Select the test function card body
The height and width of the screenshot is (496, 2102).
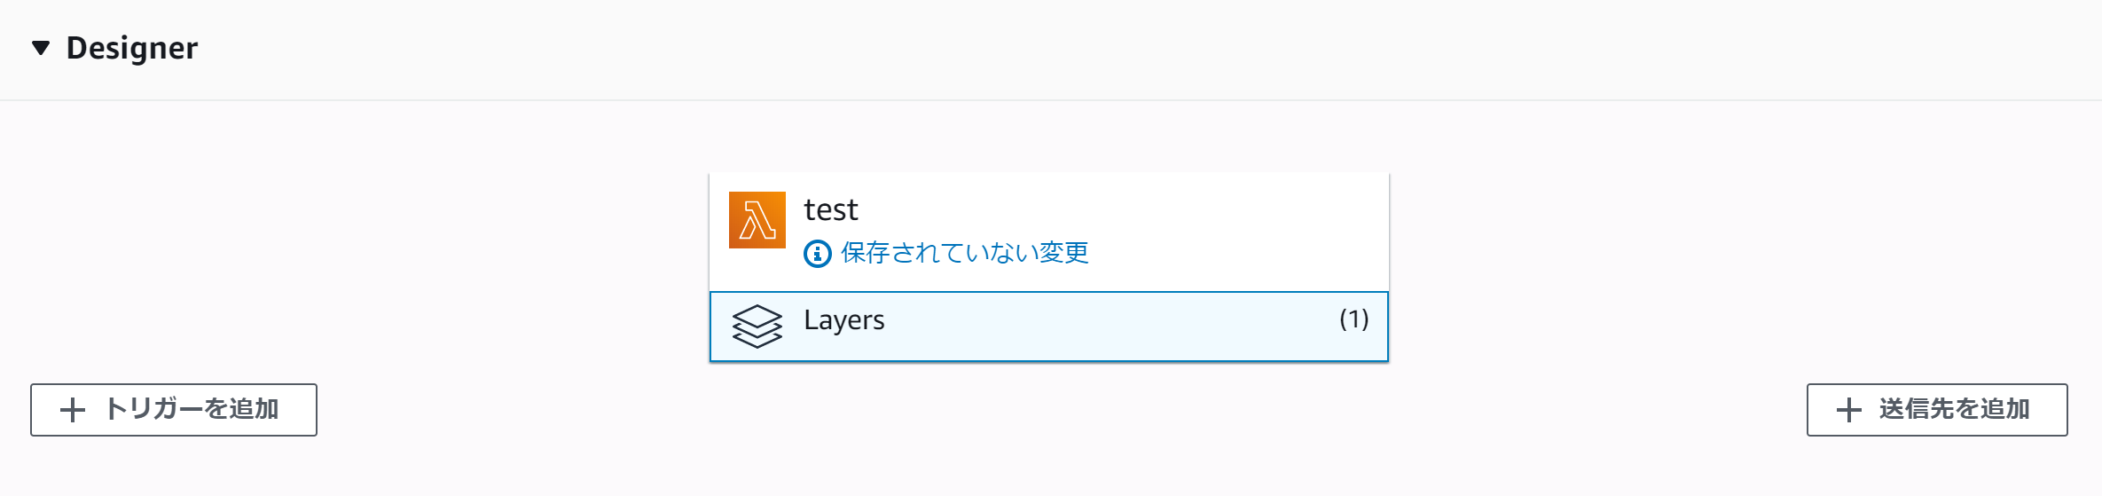pyautogui.click(x=1049, y=232)
